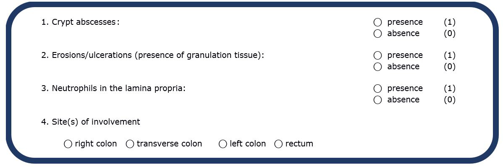Pick the left colon radio button
The image size is (503, 167).
tap(223, 144)
